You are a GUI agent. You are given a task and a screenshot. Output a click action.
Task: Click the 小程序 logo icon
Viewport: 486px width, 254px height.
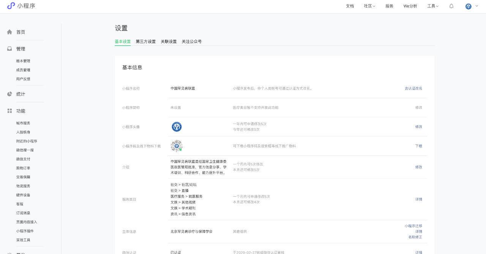pyautogui.click(x=11, y=6)
